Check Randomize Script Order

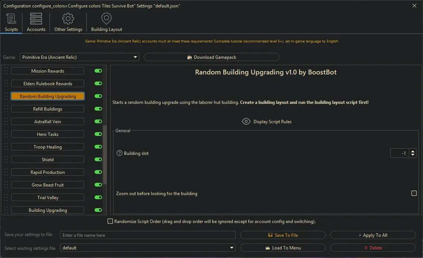[x=110, y=221]
